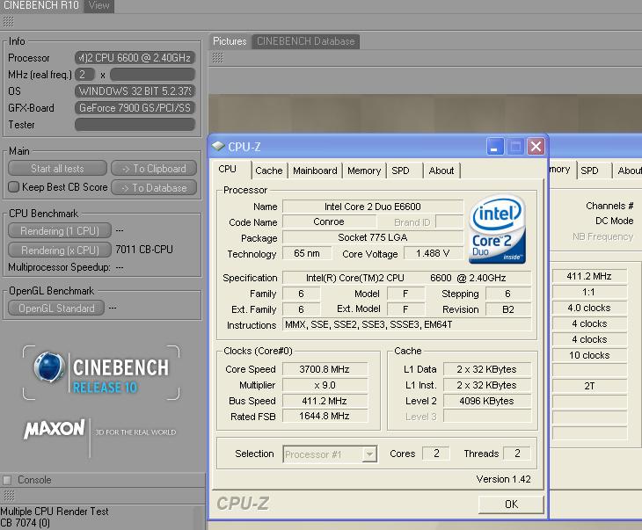Click the grip icon below Console
This screenshot has width=642, height=530.
[9, 496]
